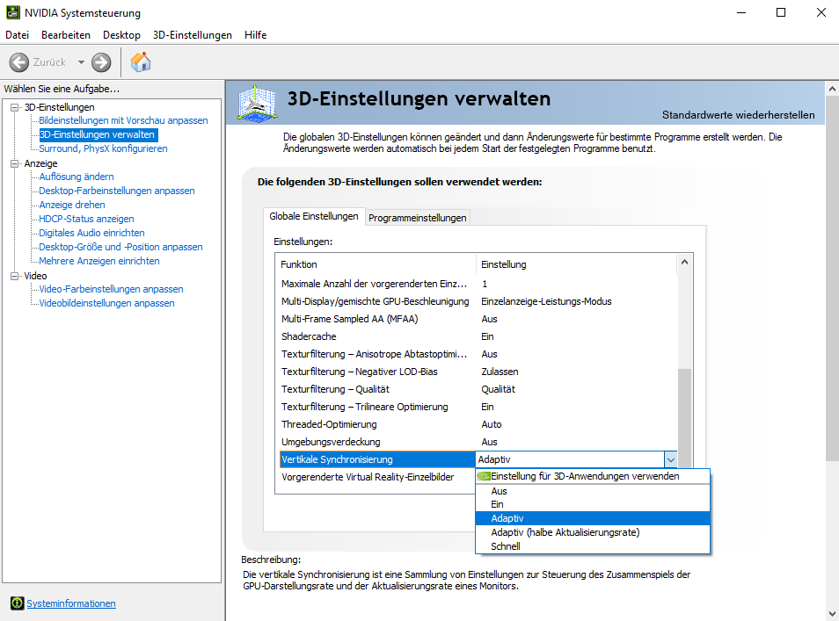Click main panel scroll-up arrow
This screenshot has height=621, width=839.
click(832, 90)
